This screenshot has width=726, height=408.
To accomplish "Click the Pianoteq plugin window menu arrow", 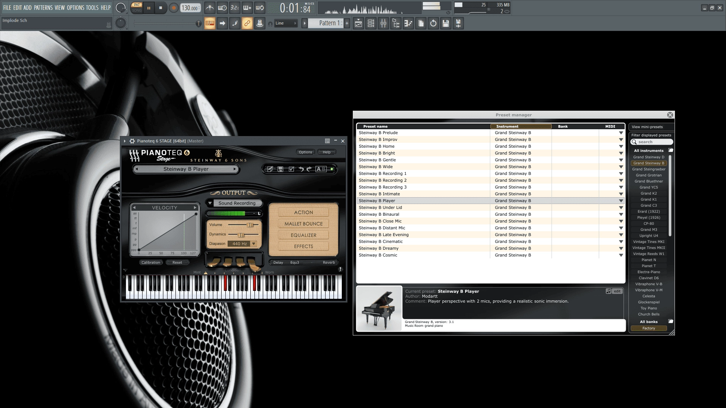I will (124, 141).
